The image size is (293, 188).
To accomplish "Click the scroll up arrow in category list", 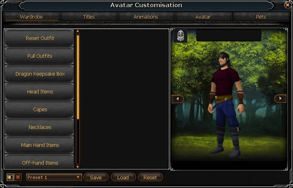I will 78,31.
